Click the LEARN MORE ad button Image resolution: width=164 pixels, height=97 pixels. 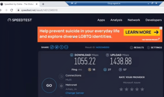(142, 32)
